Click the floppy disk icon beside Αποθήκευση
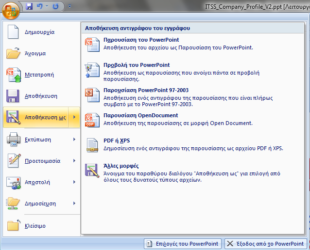 [13, 96]
